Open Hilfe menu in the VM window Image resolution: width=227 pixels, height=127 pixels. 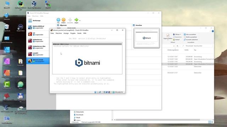(85, 33)
